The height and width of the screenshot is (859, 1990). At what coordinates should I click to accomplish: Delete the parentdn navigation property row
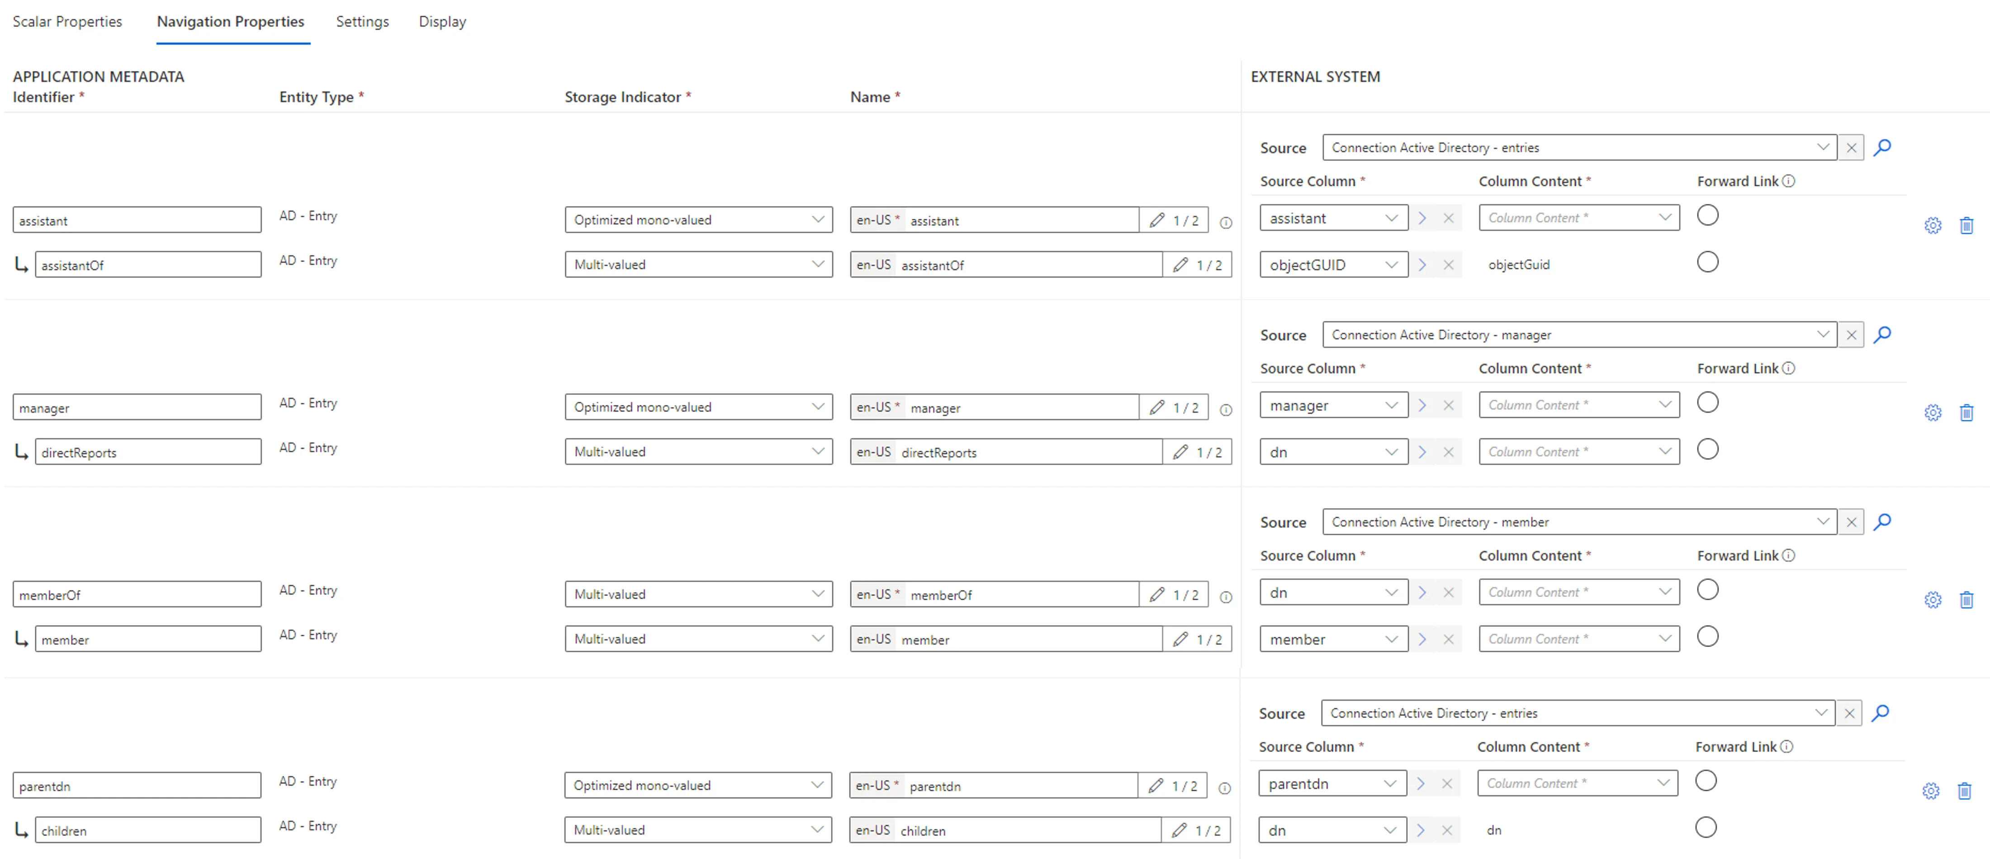(1966, 791)
